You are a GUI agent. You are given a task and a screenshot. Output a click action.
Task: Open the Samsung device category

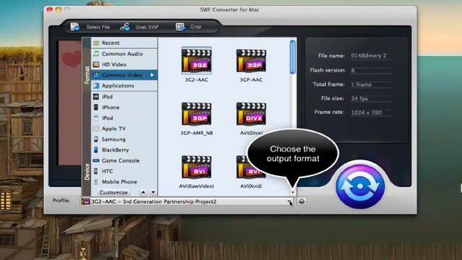124,139
